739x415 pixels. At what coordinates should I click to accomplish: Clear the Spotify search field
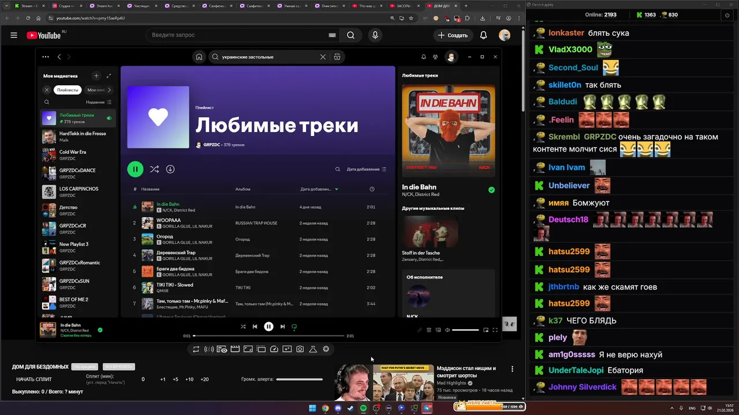(323, 57)
